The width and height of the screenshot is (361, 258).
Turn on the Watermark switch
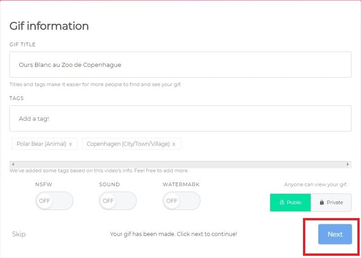pyautogui.click(x=181, y=201)
